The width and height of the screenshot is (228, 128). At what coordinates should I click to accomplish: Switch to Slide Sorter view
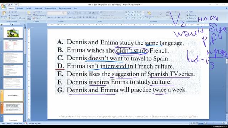[x=194, y=123]
